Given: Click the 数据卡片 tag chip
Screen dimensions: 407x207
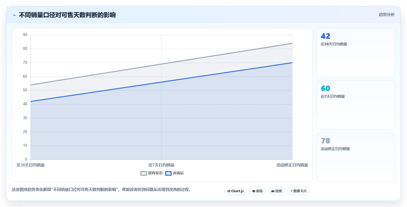Looking at the screenshot, I should [x=298, y=191].
